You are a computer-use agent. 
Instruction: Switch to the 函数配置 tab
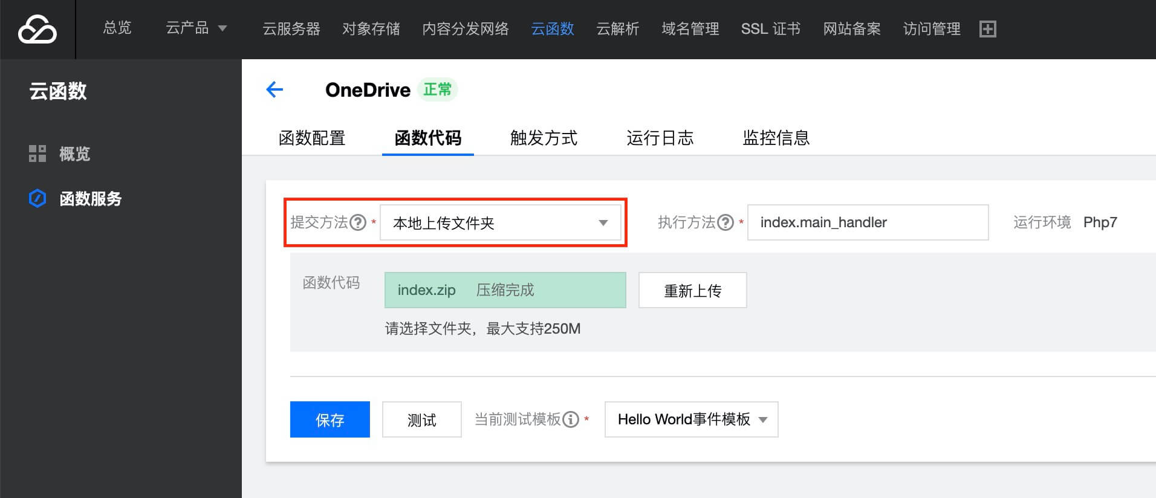(x=312, y=138)
